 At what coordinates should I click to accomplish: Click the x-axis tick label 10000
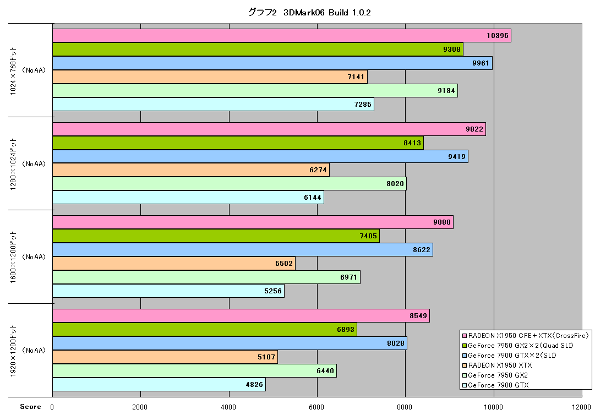pos(493,407)
